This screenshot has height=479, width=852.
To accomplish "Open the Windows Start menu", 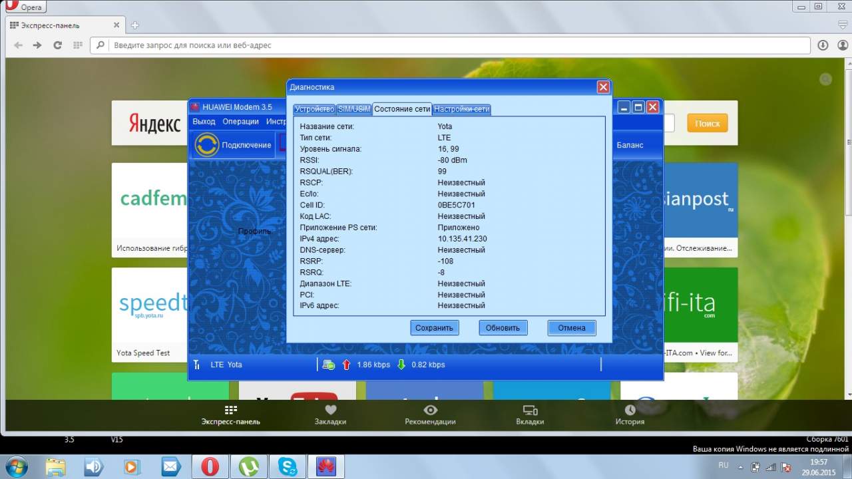I will click(x=16, y=466).
